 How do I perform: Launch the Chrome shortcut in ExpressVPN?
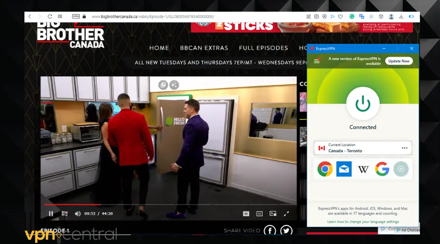point(325,169)
